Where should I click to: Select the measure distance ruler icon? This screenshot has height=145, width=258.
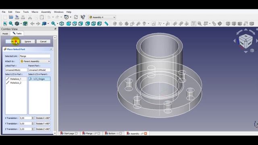[106, 24]
